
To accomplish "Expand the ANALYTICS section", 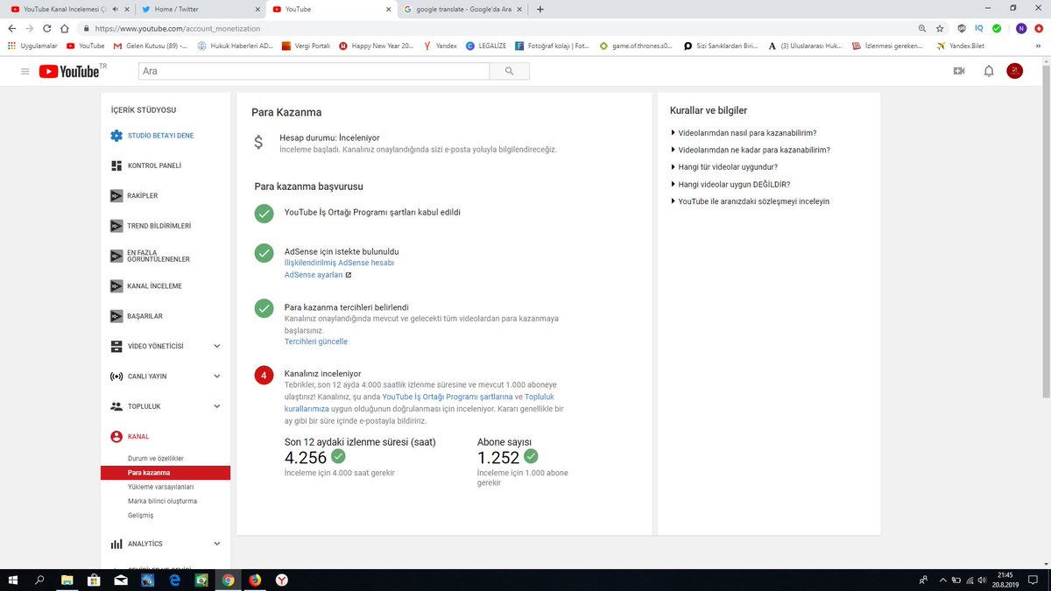I will [x=217, y=544].
